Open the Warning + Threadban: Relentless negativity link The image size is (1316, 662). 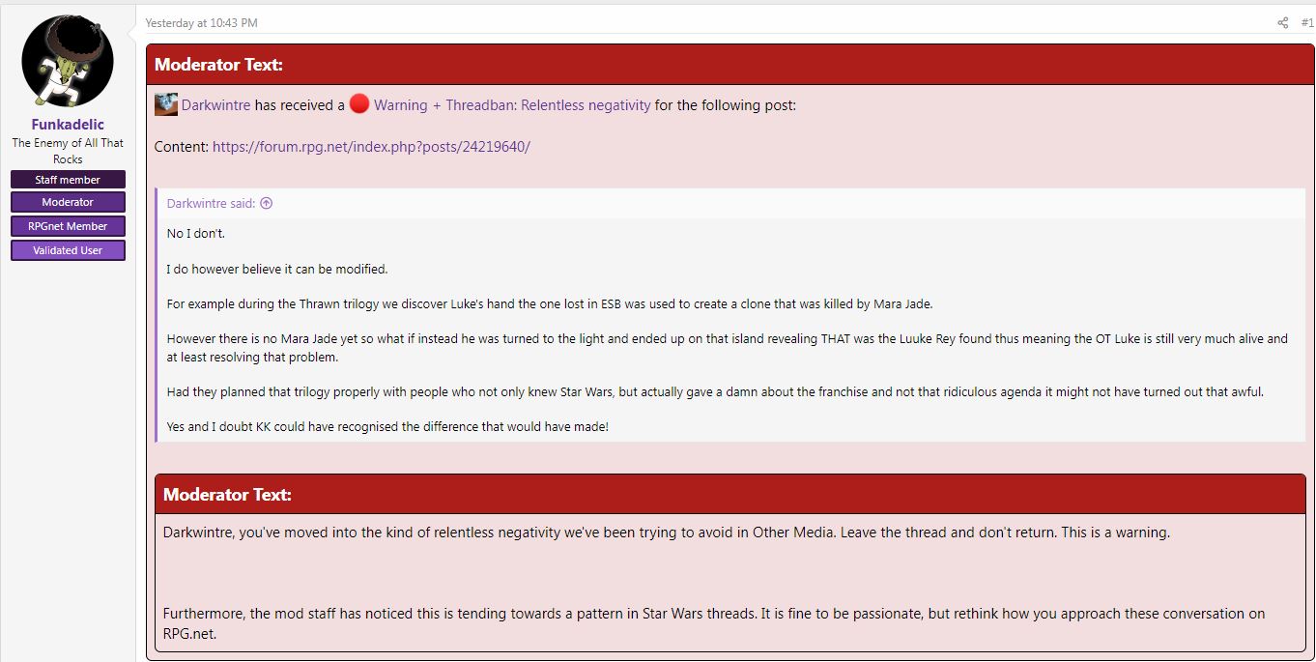coord(512,105)
